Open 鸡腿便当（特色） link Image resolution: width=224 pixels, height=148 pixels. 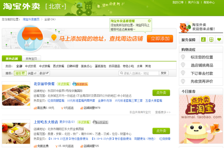point(145,139)
